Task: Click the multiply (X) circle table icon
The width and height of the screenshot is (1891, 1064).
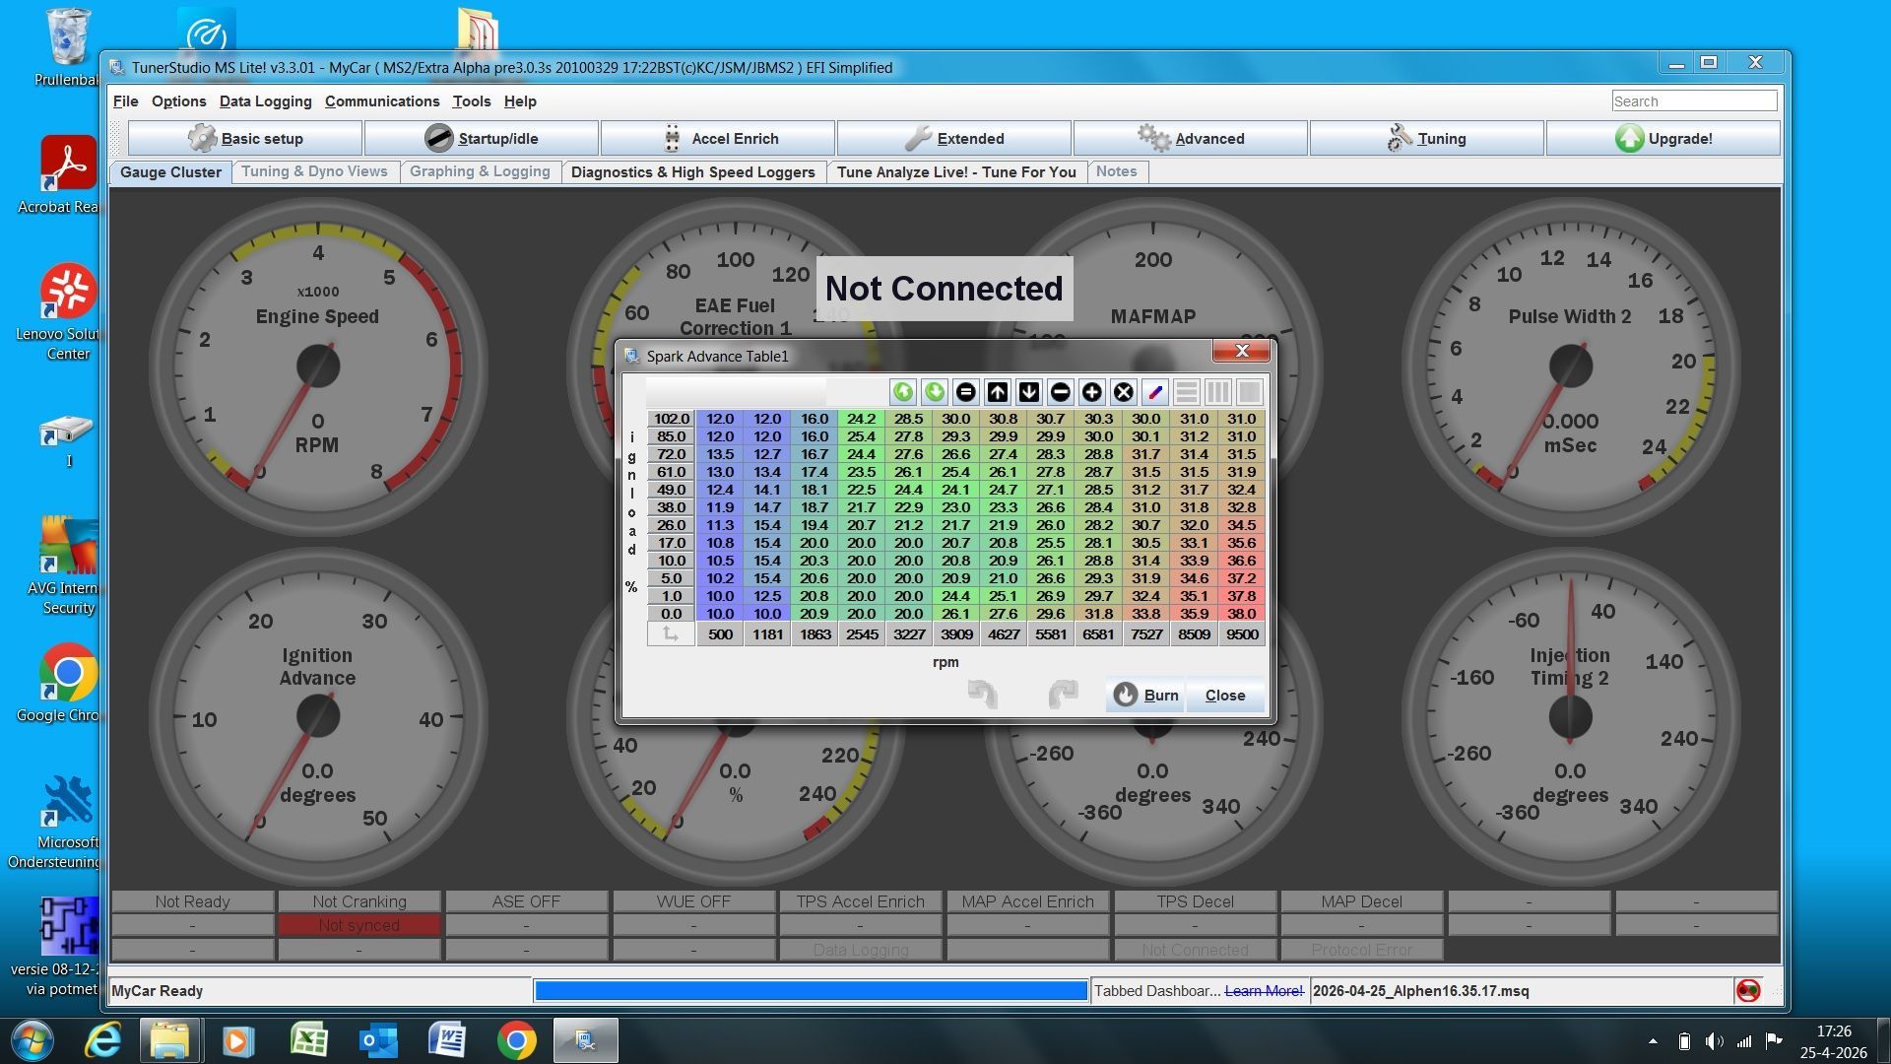Action: (x=1123, y=392)
